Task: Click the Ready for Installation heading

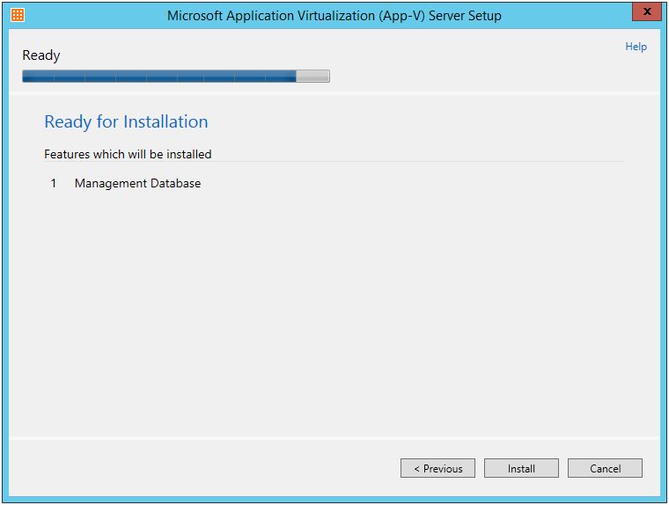Action: (x=126, y=122)
